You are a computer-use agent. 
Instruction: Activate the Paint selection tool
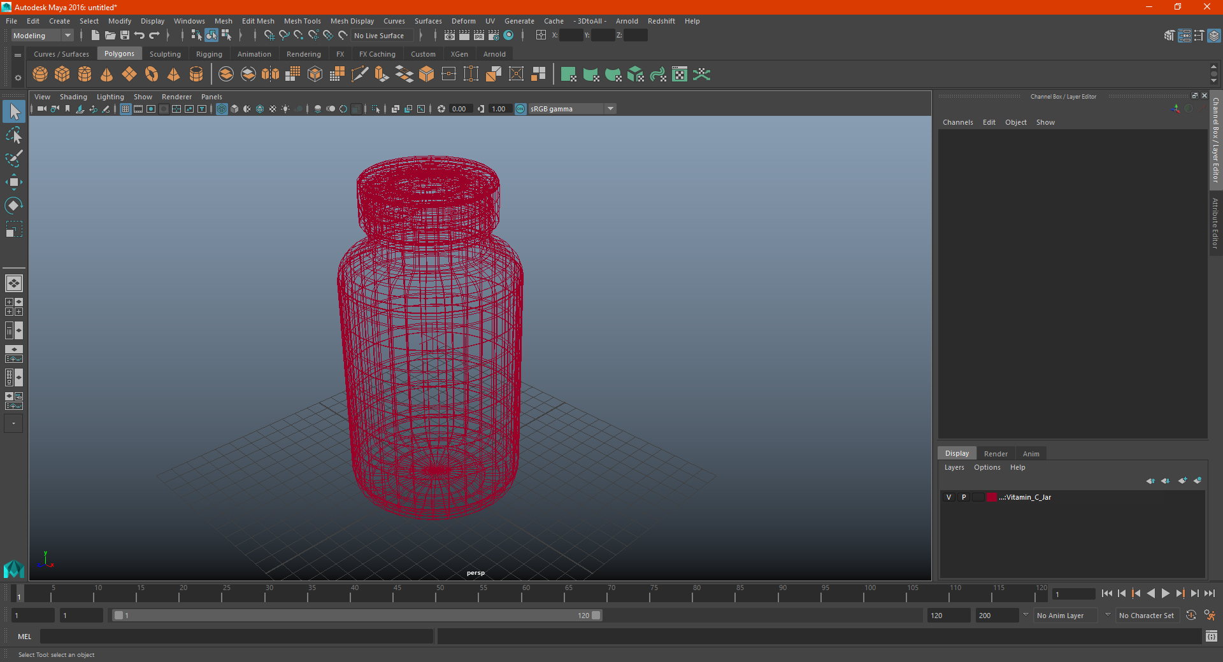14,158
